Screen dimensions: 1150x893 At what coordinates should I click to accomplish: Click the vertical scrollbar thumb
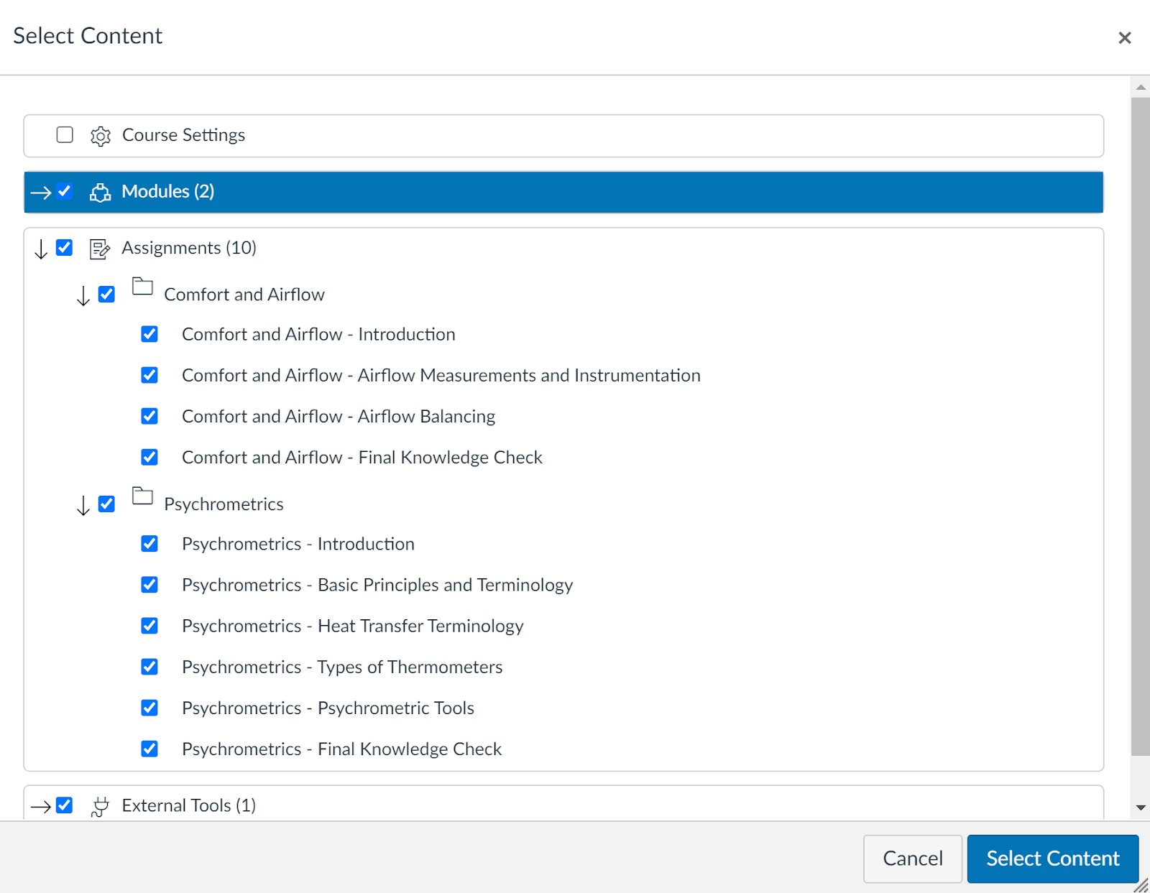(x=1141, y=427)
